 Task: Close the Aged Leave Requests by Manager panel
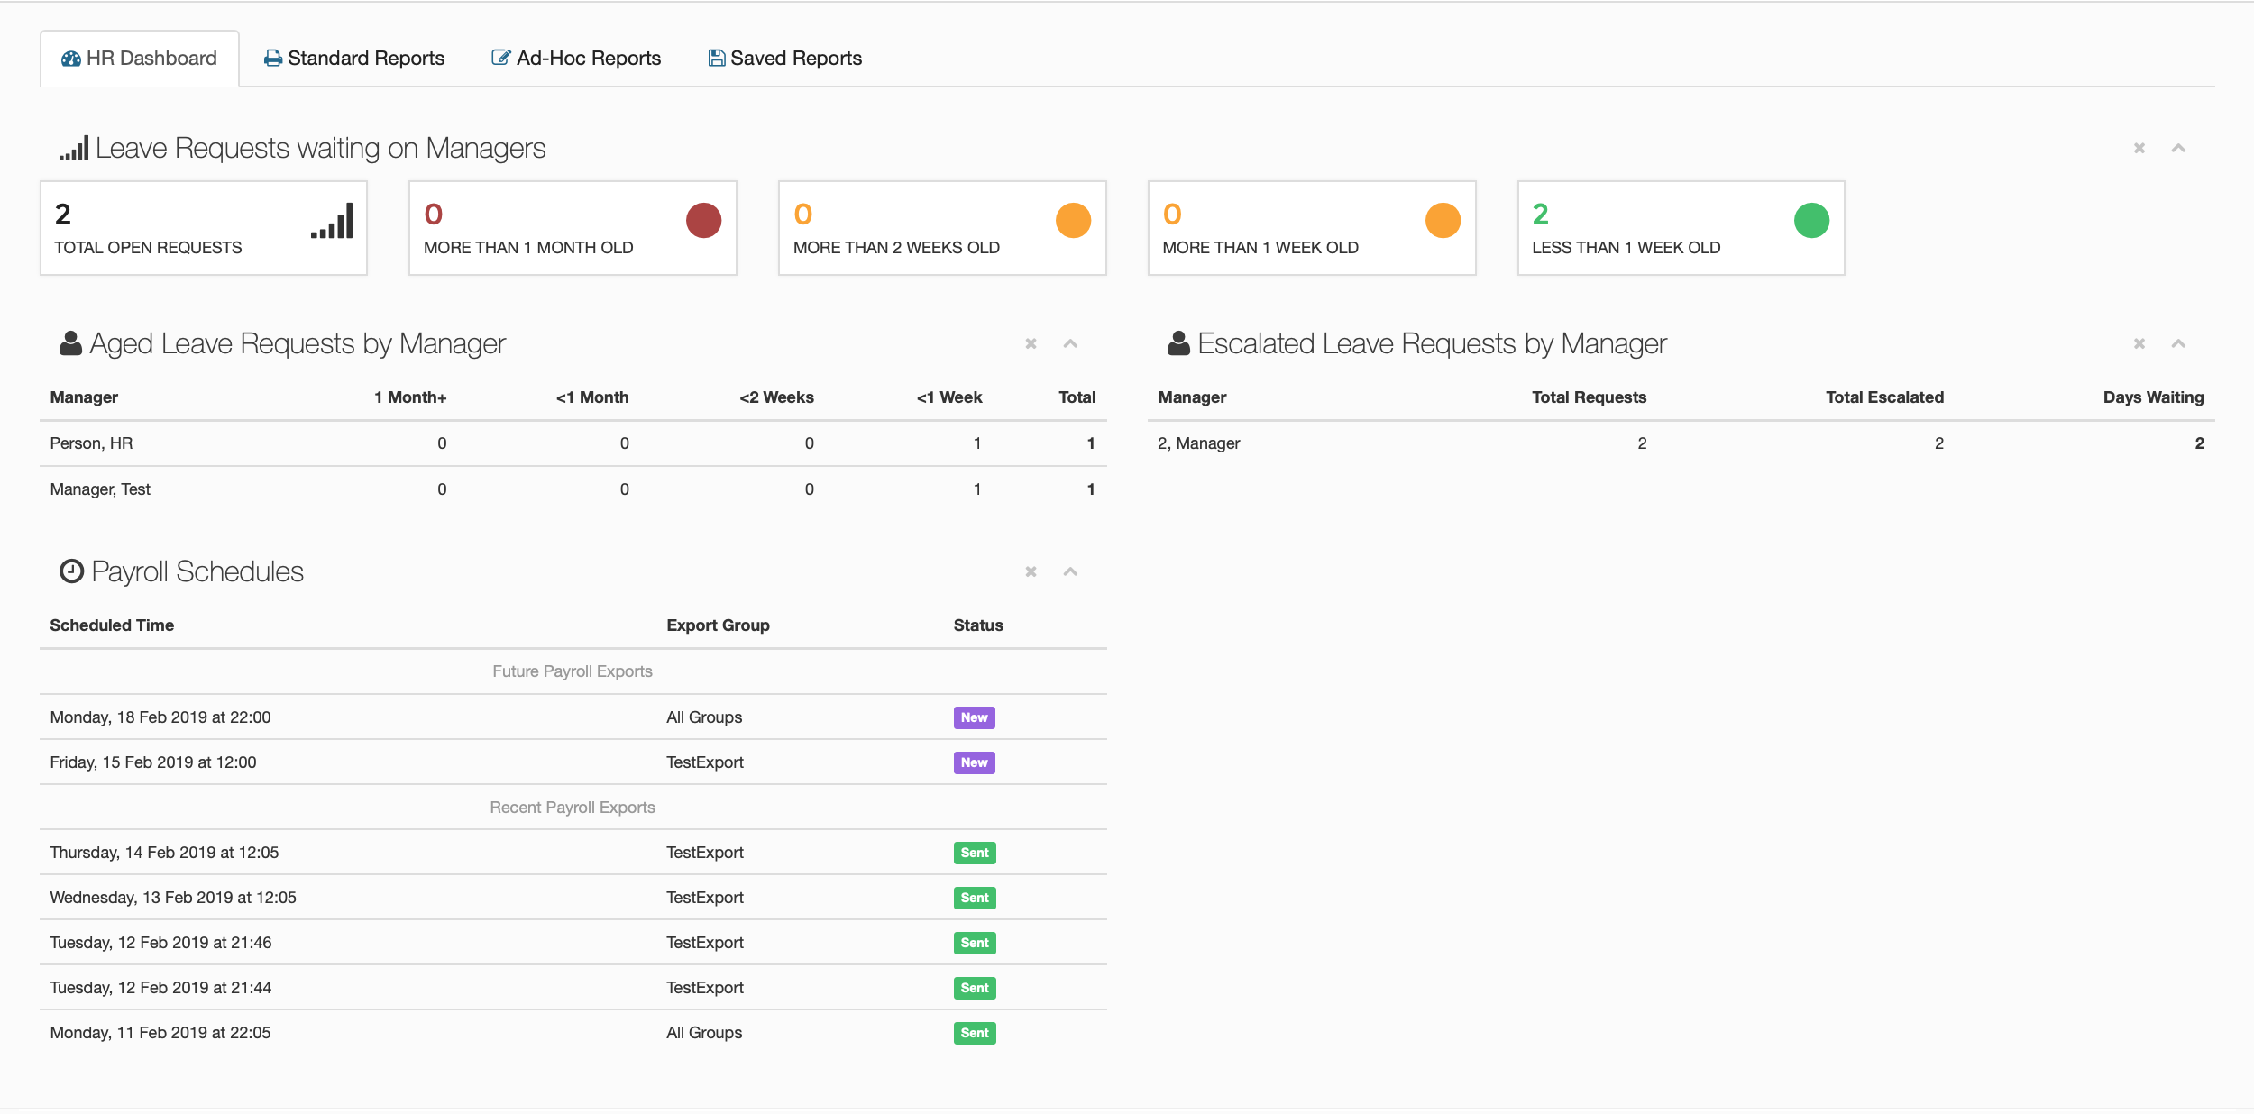tap(1031, 343)
